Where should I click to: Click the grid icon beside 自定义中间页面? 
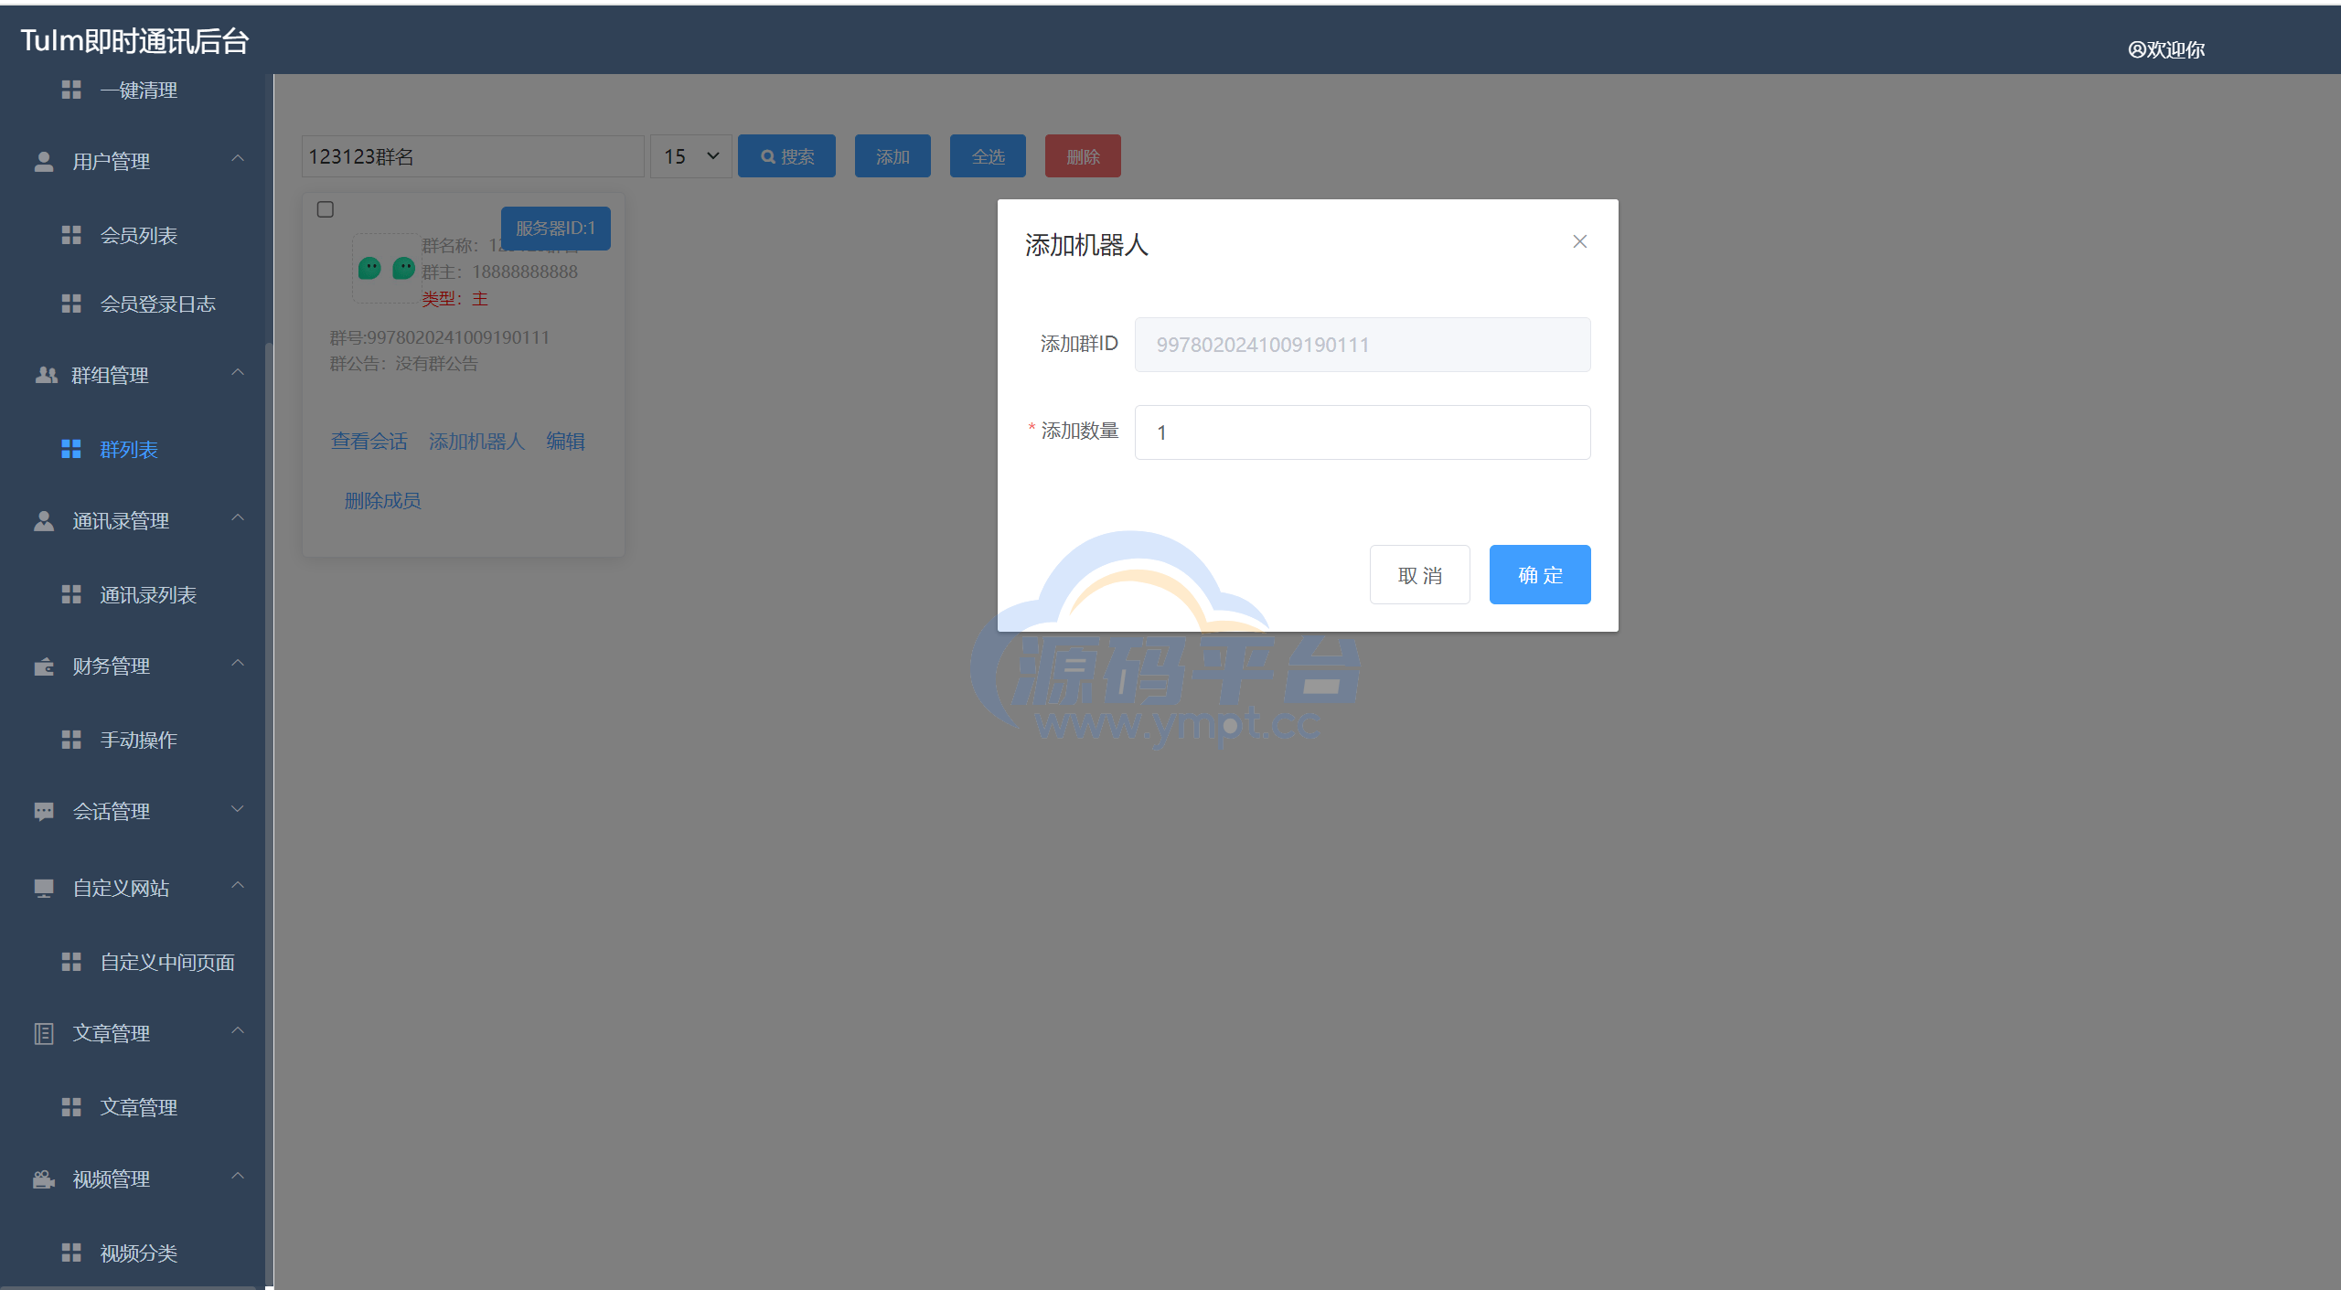point(71,962)
